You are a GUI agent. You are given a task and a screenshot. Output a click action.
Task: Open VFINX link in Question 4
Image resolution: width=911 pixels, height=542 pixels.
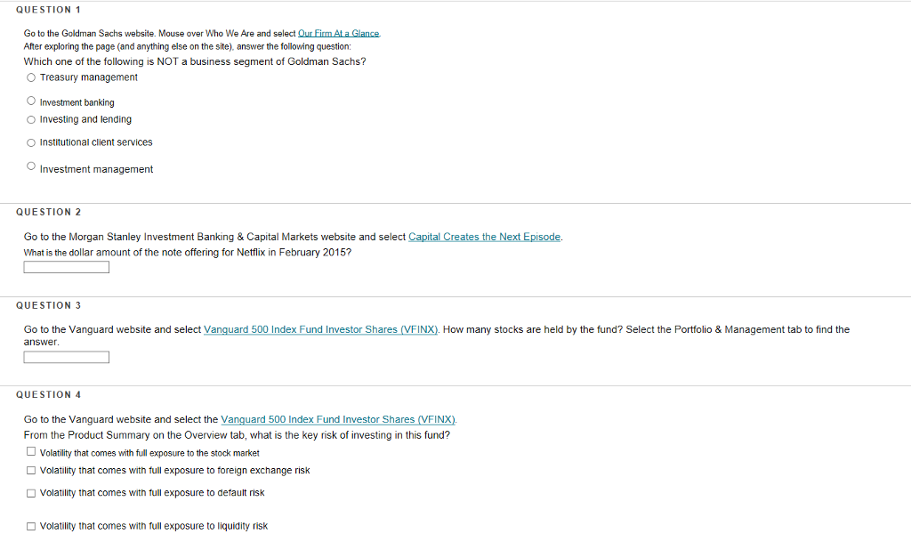tap(338, 419)
